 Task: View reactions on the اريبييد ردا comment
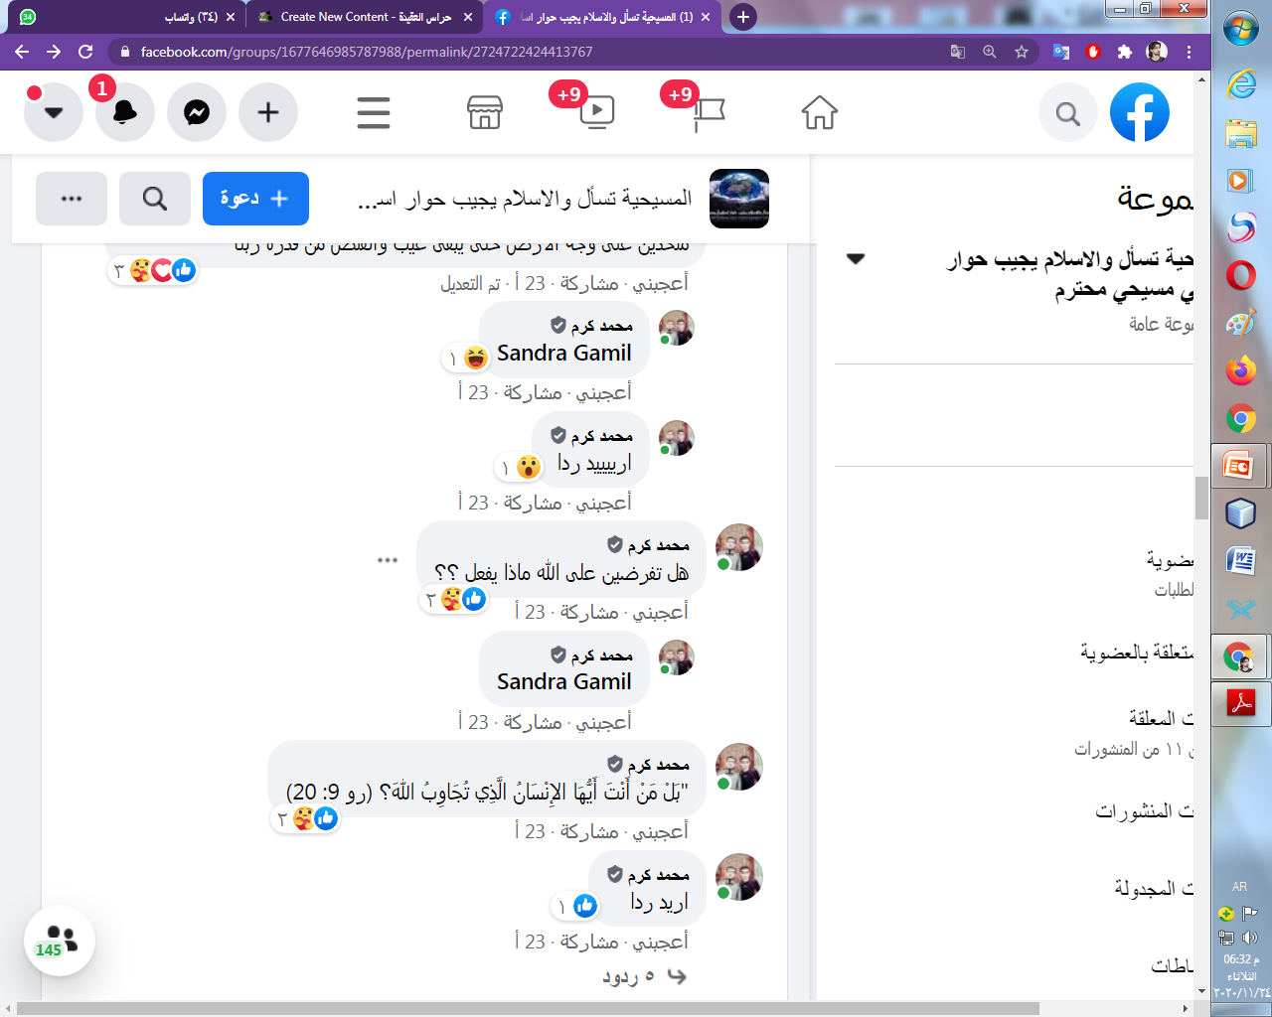pos(519,467)
